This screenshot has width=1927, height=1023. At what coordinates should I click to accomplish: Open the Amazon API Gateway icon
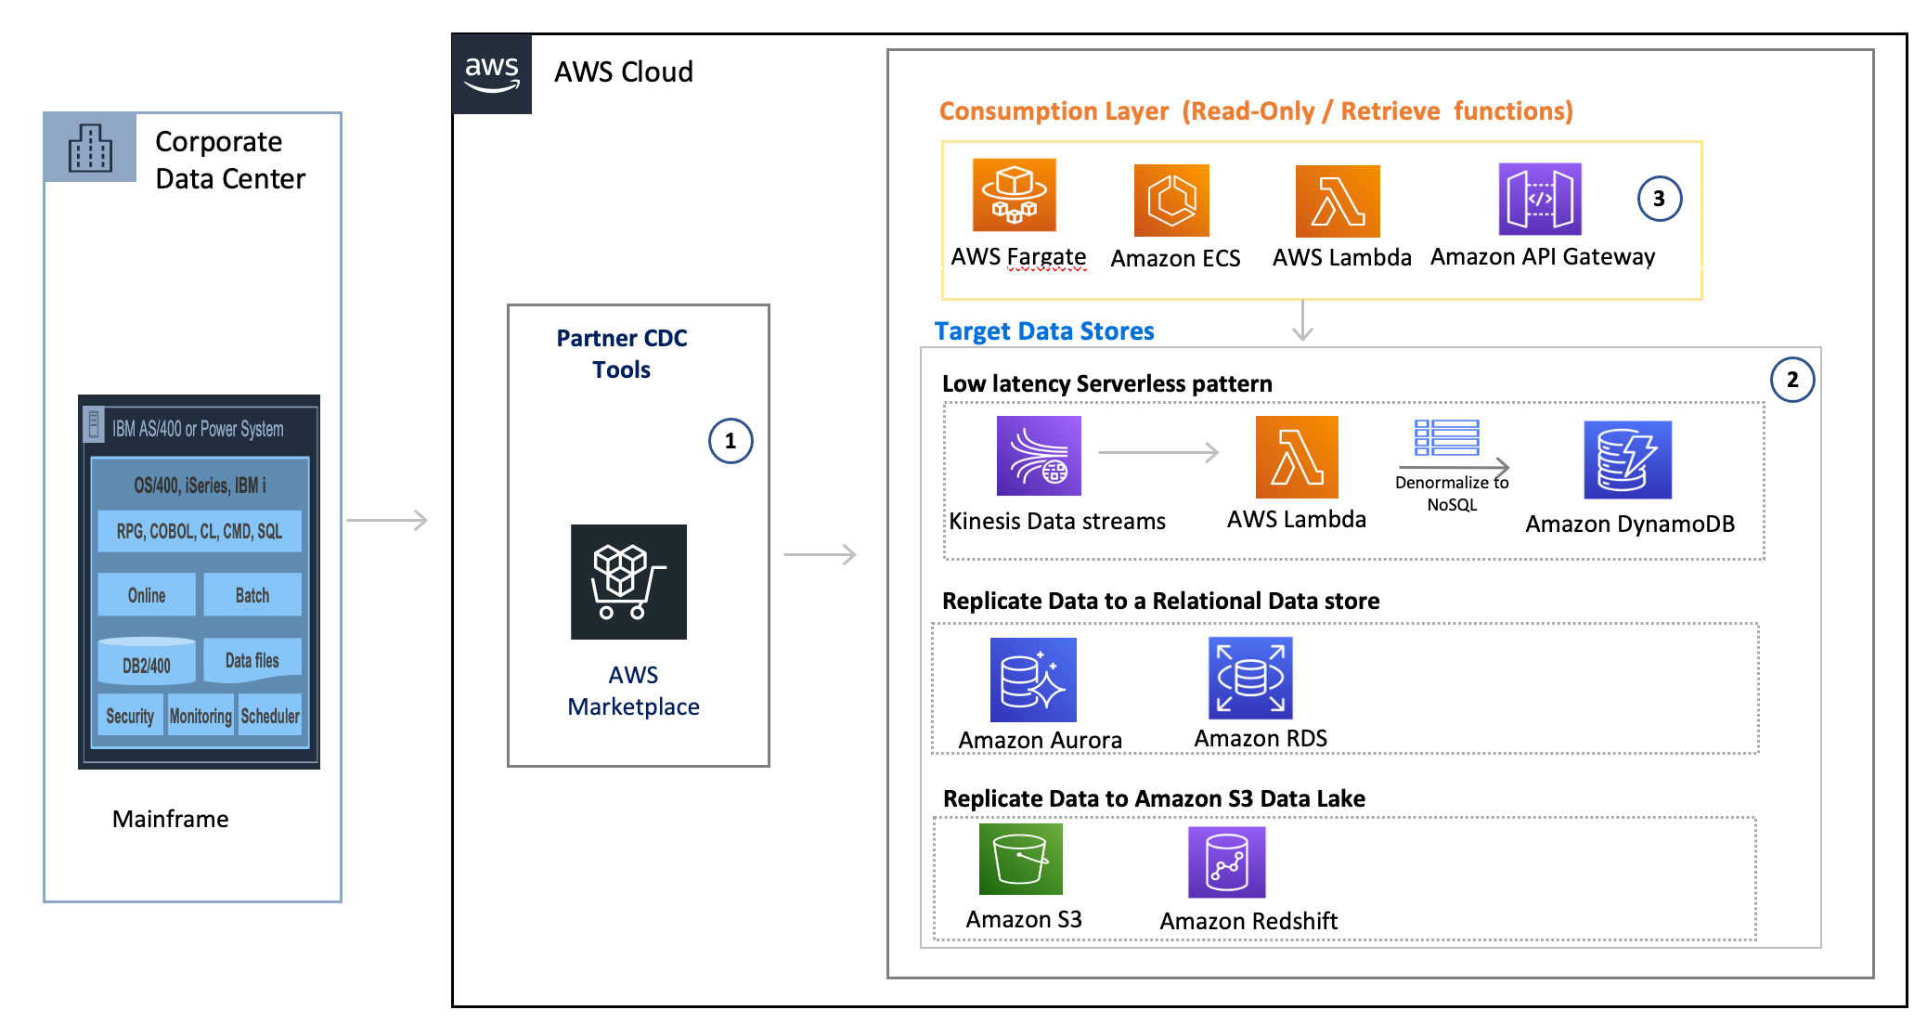click(x=1538, y=199)
